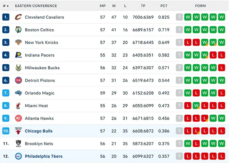
Task: Open the Philadelphia 76ers team link
Action: point(44,156)
